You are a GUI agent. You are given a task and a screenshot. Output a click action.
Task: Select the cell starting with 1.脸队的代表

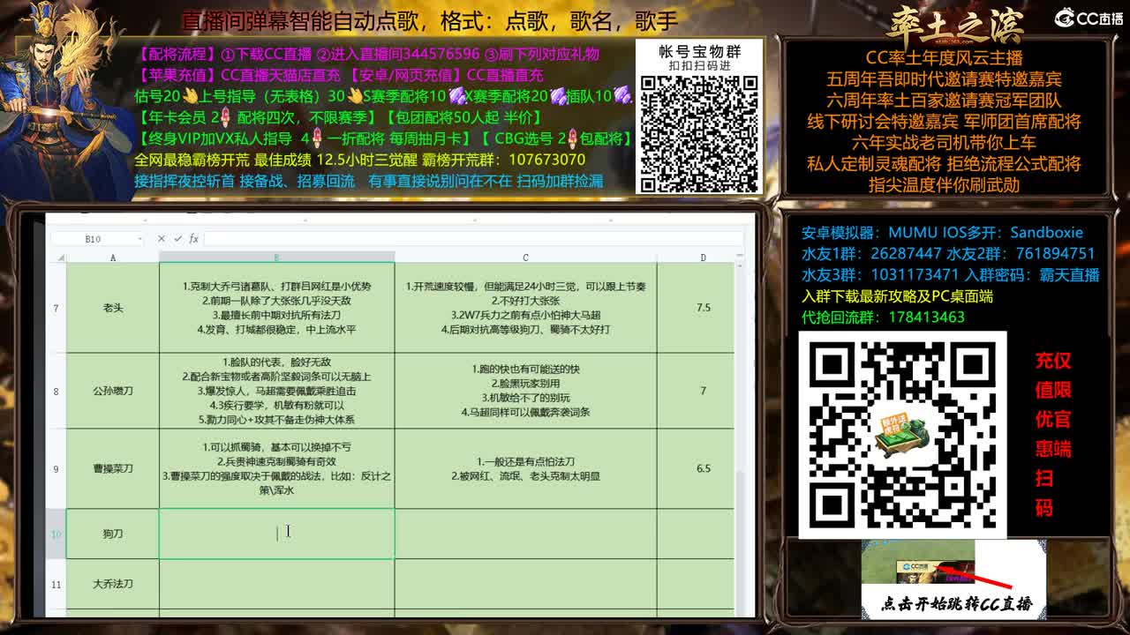[x=276, y=391]
